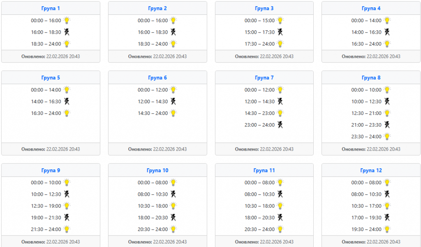Click the power-off icon beside Група 1 16:00 – 18:30
This screenshot has height=247, width=421.
point(67,32)
